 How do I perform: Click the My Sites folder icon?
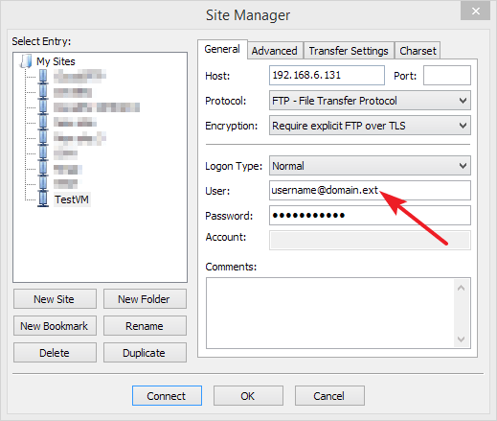click(x=26, y=61)
